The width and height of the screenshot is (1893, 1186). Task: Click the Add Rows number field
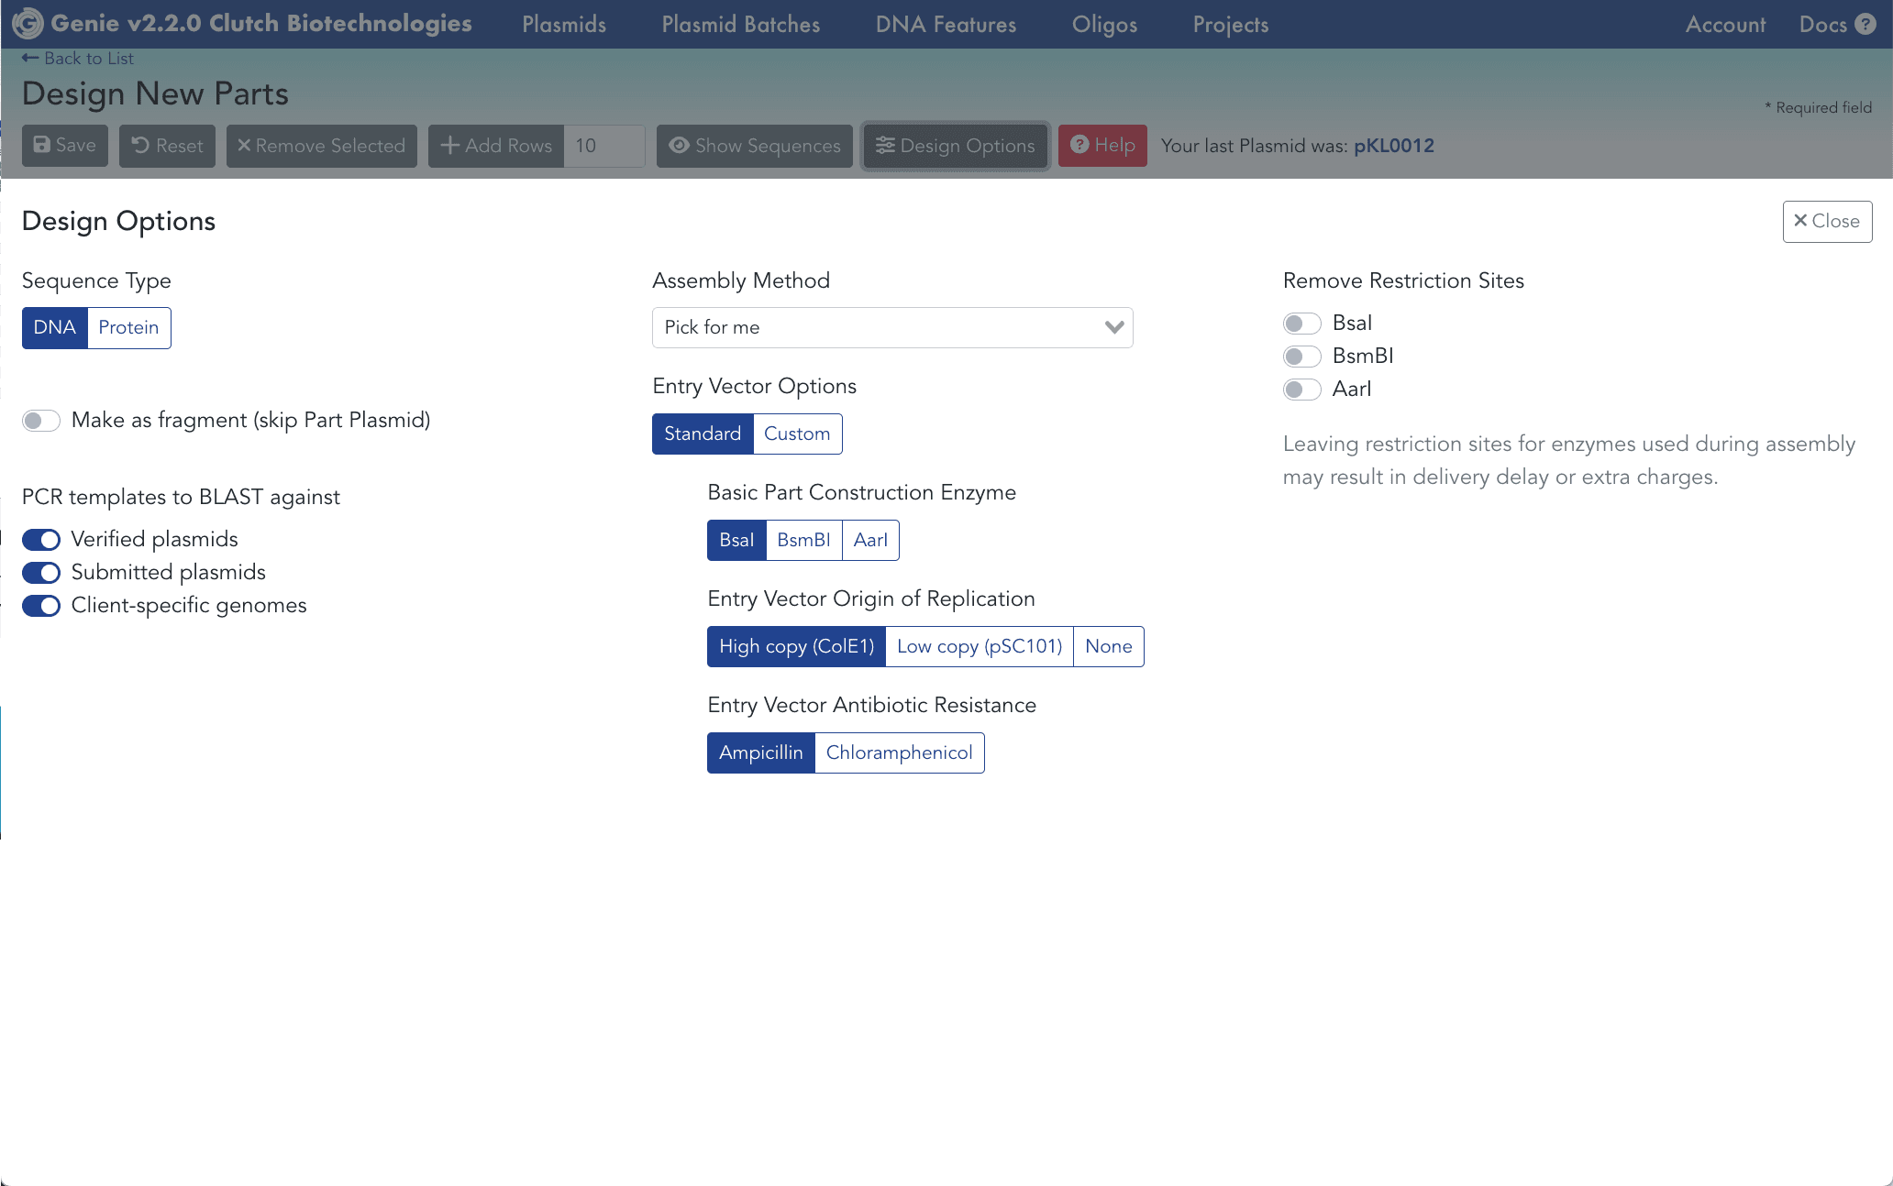click(x=603, y=146)
